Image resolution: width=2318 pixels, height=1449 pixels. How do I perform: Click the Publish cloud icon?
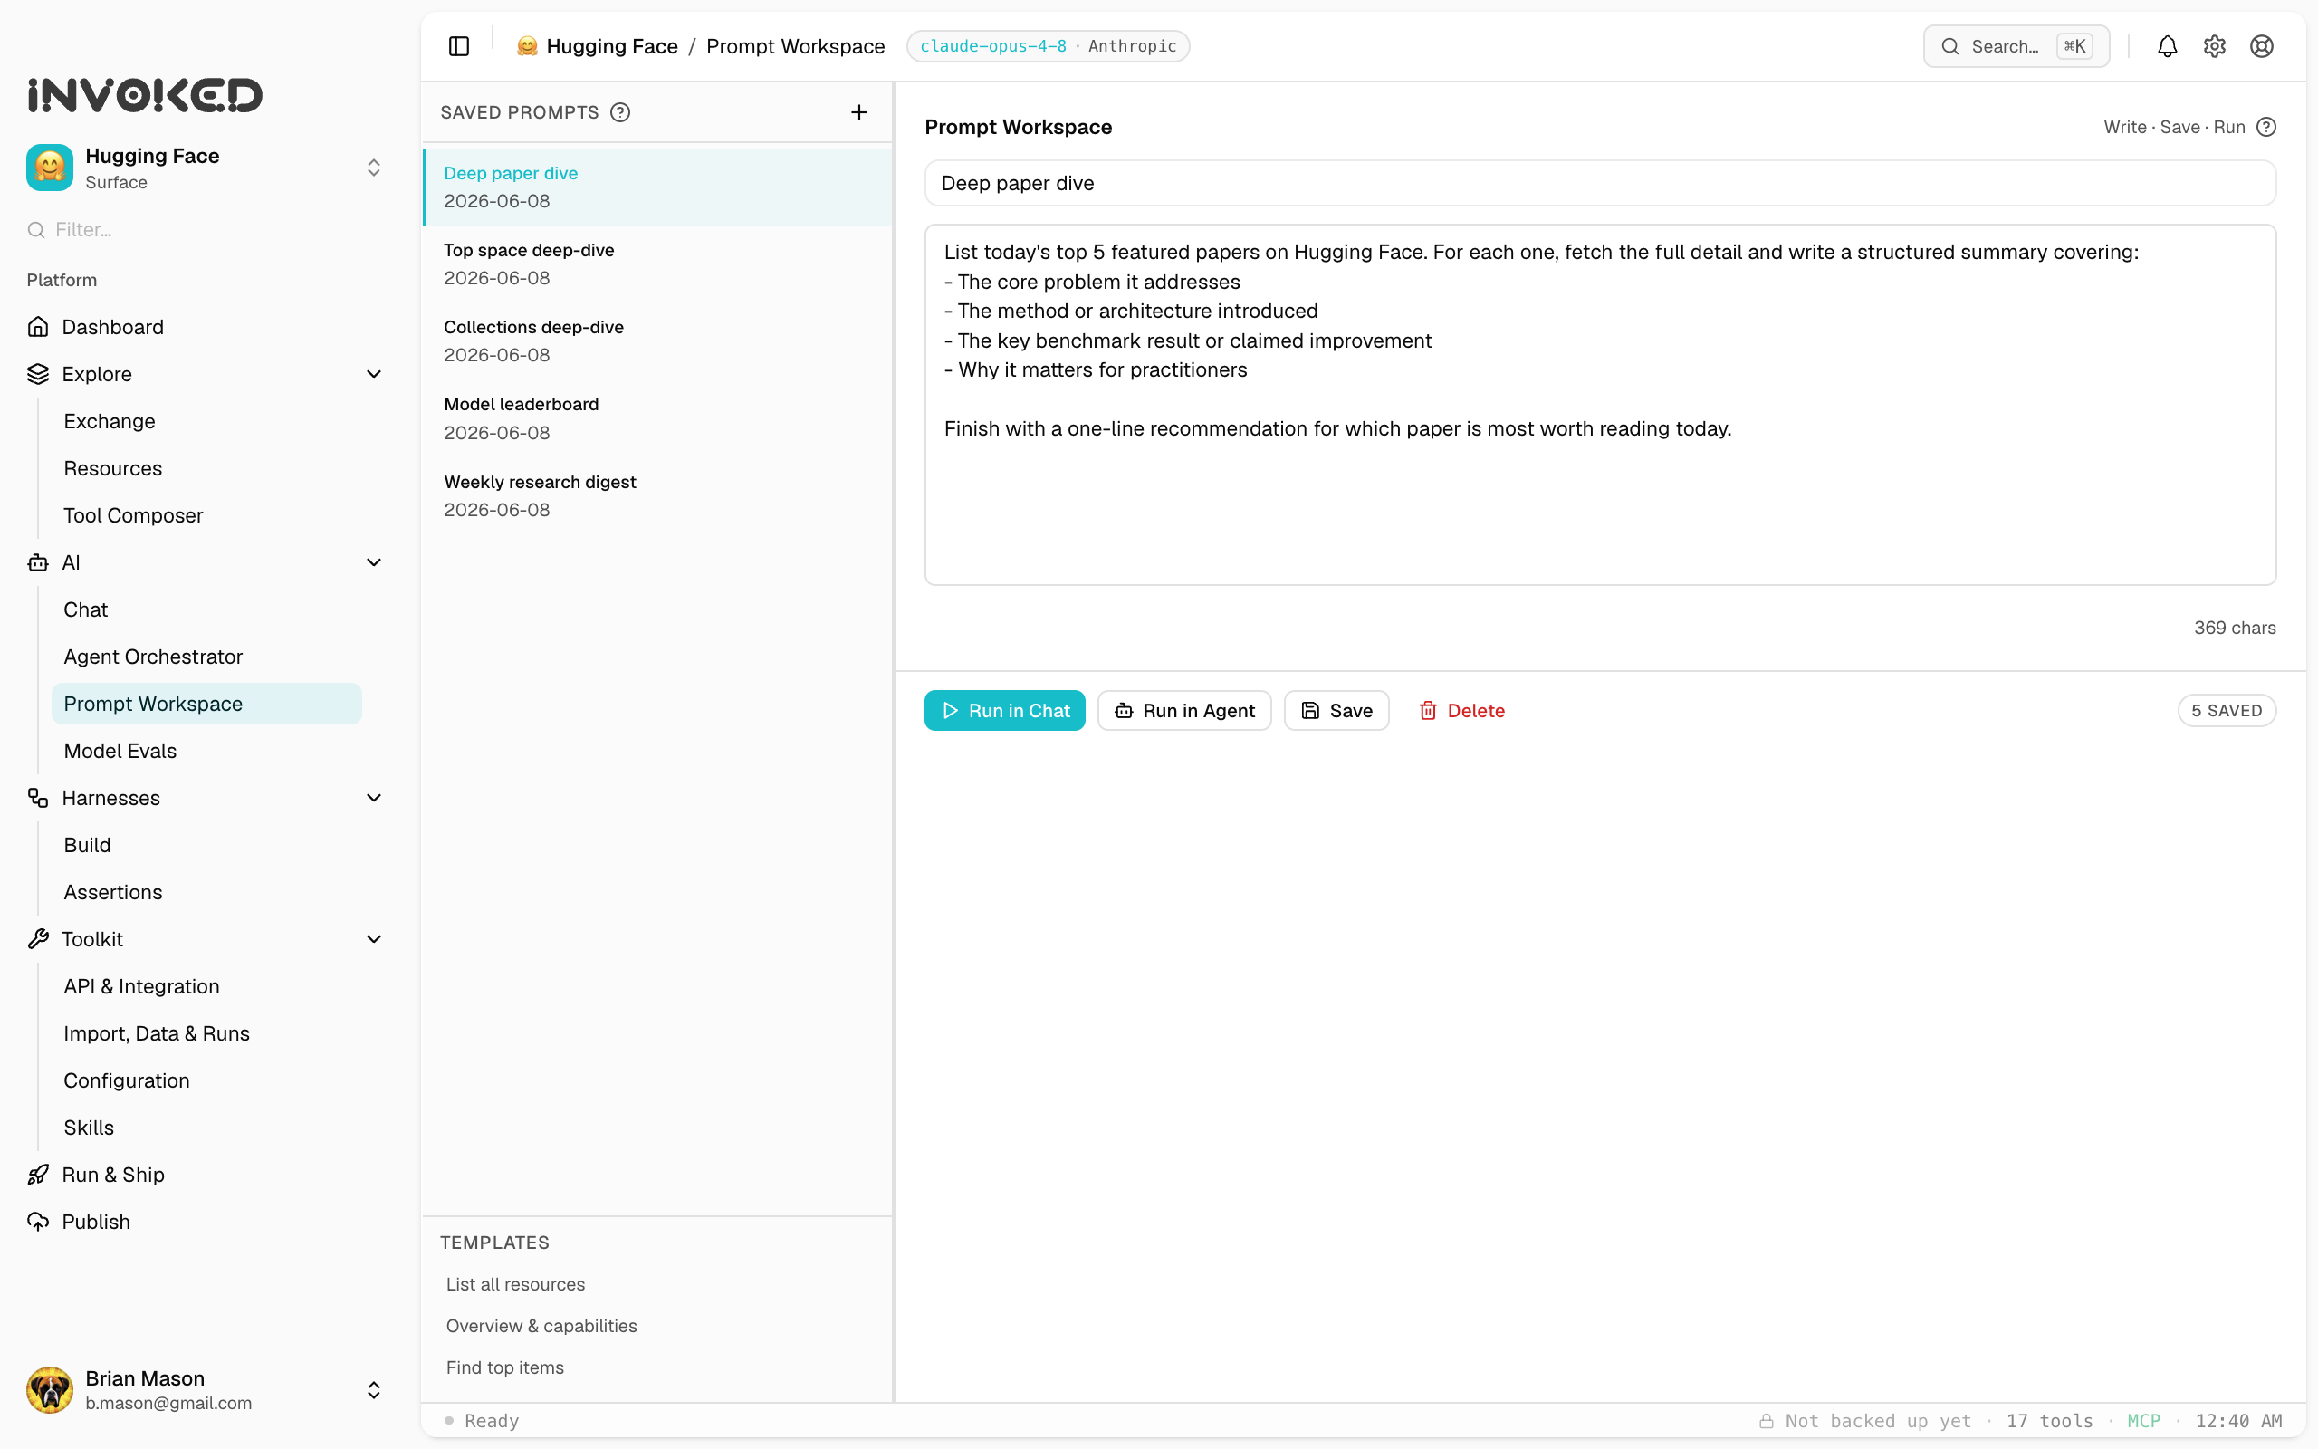pyautogui.click(x=37, y=1222)
